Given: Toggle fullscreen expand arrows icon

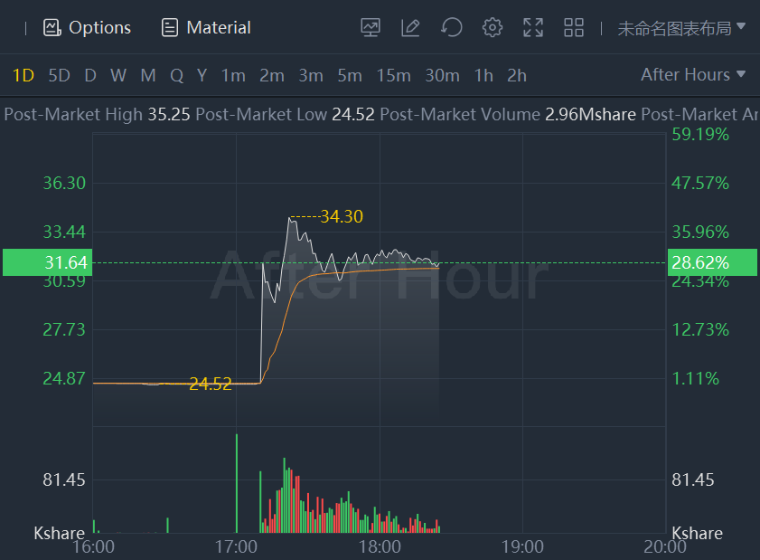Looking at the screenshot, I should (532, 28).
